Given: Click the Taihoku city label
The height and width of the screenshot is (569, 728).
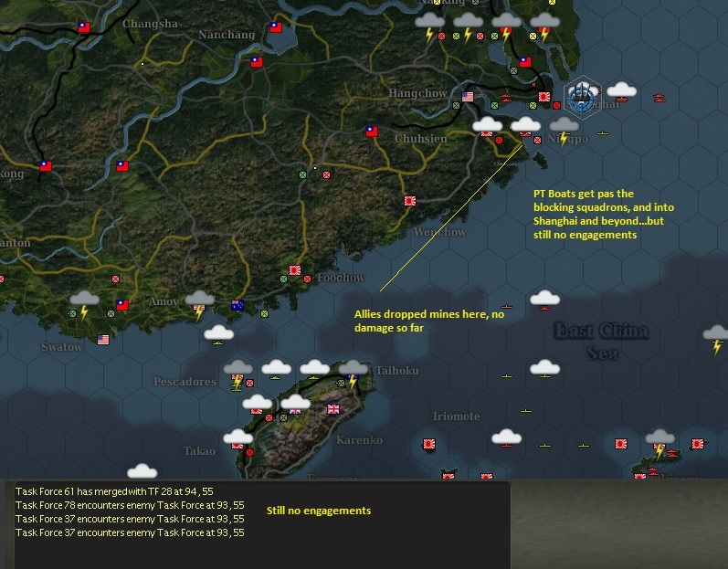Looking at the screenshot, I should pyautogui.click(x=397, y=371).
